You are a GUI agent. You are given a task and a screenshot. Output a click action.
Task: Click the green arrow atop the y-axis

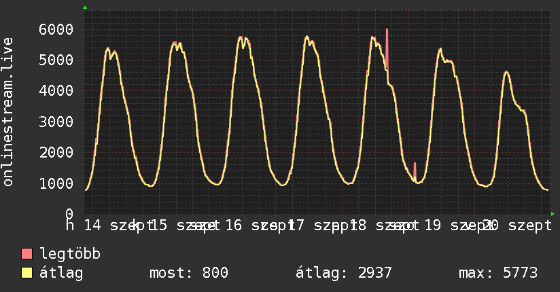click(85, 7)
